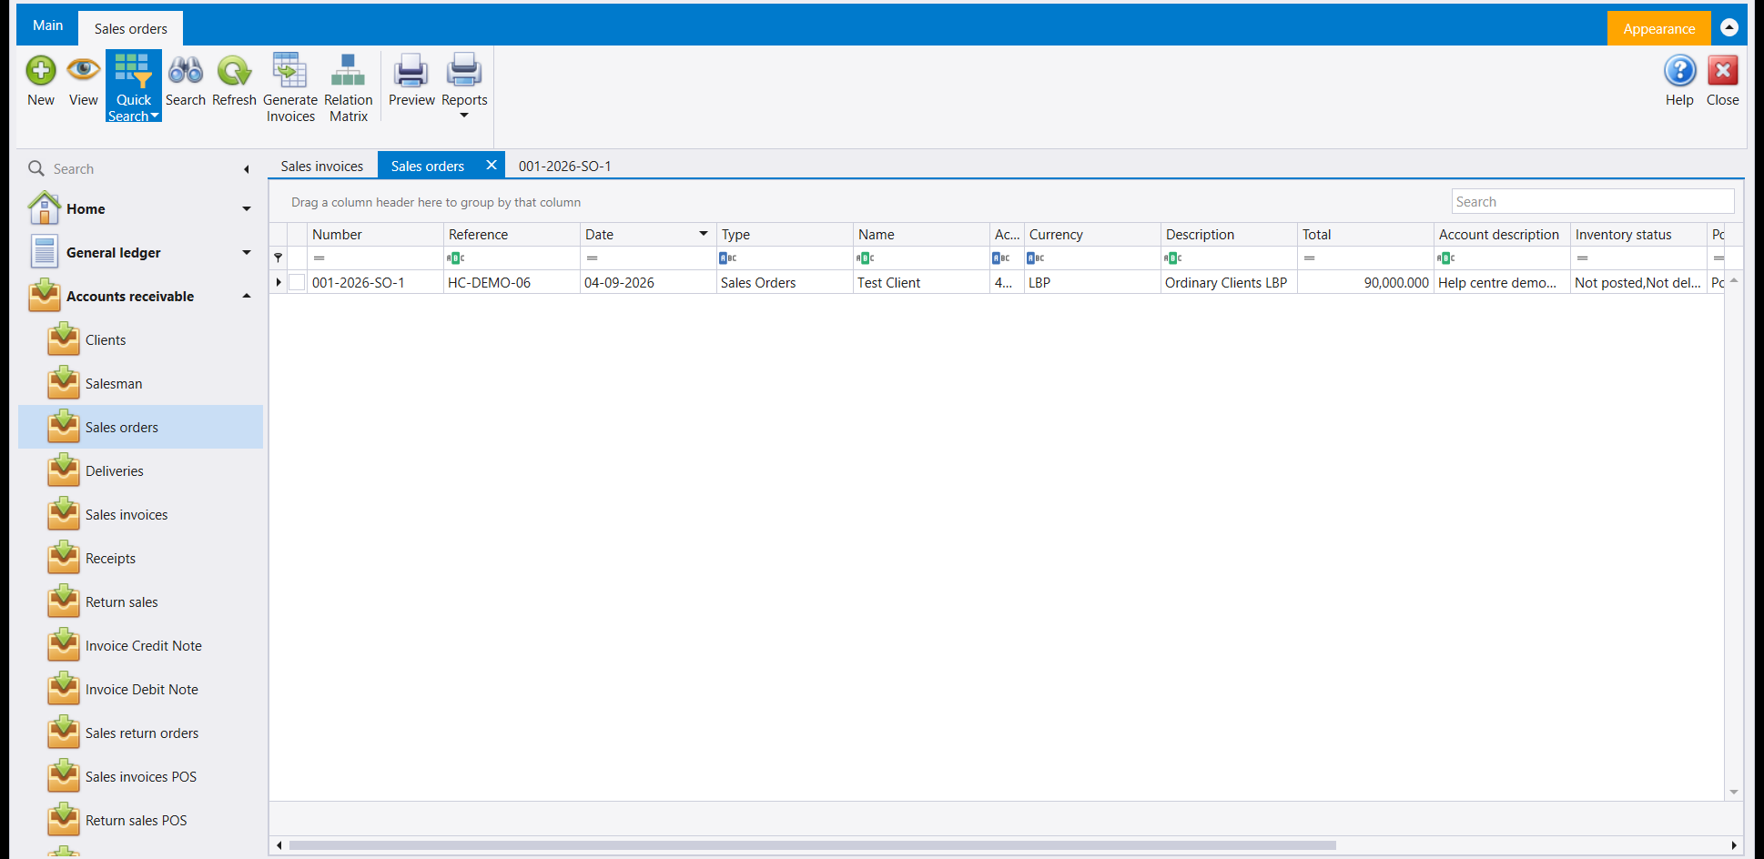Sort by Account description column header
Viewport: 1764px width, 859px height.
click(x=1502, y=235)
